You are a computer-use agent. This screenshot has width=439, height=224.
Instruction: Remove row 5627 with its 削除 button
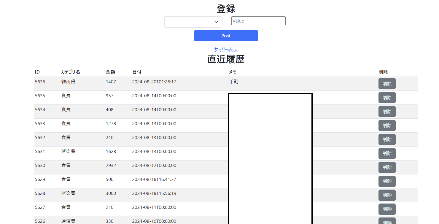pos(387,209)
